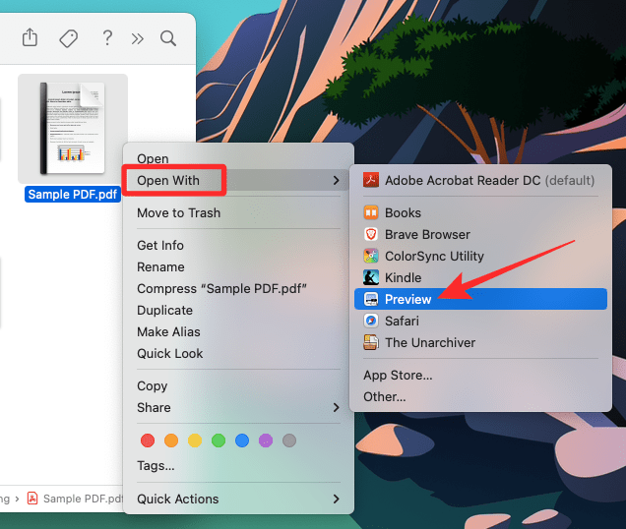Click the Books app icon

tap(371, 212)
